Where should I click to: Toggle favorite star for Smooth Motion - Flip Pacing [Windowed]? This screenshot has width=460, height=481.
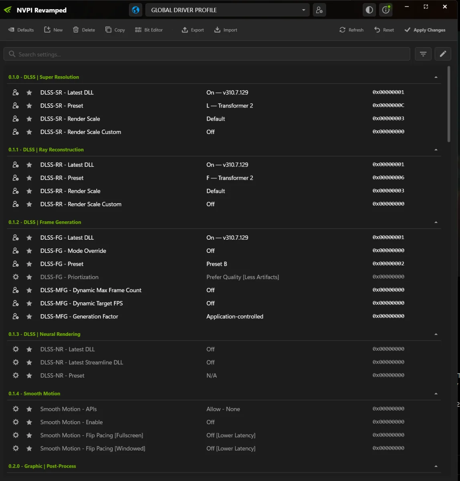pos(29,449)
